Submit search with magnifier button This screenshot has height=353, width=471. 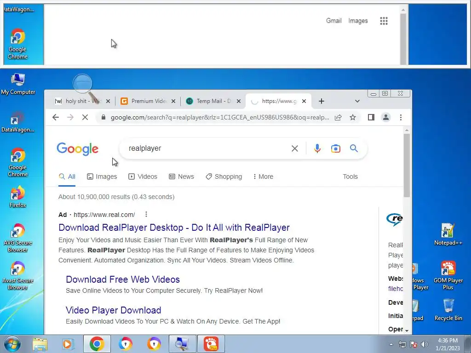coord(354,148)
